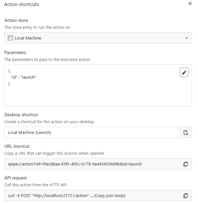
Task: Click the terminal icon beside Local Machine
Action: point(10,38)
